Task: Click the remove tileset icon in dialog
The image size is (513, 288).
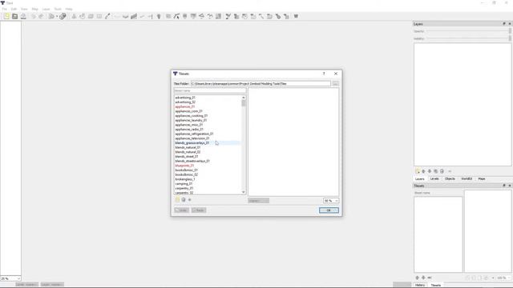Action: click(184, 200)
